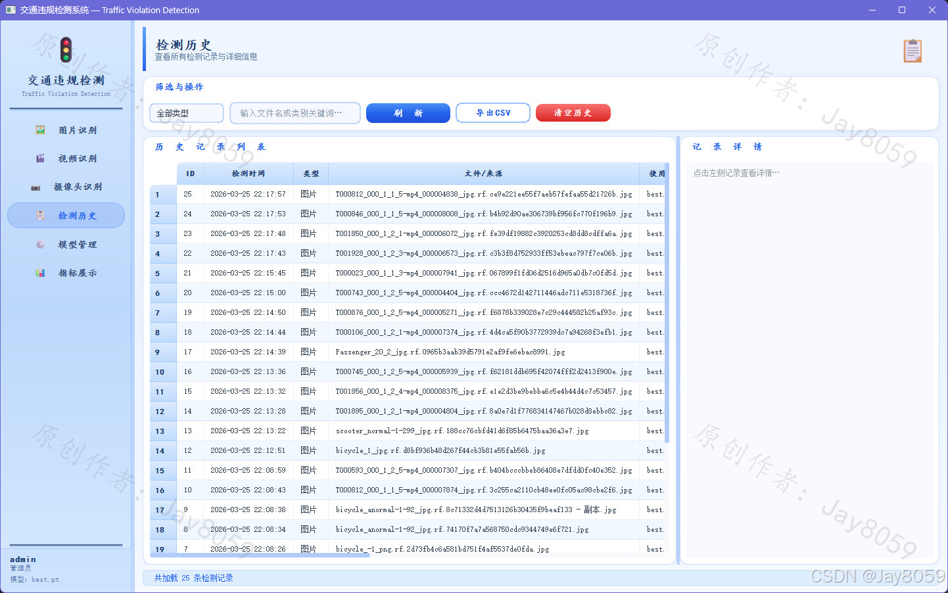Click the camera icon beside 摄像头识别
Image resolution: width=948 pixels, height=593 pixels.
coord(36,187)
